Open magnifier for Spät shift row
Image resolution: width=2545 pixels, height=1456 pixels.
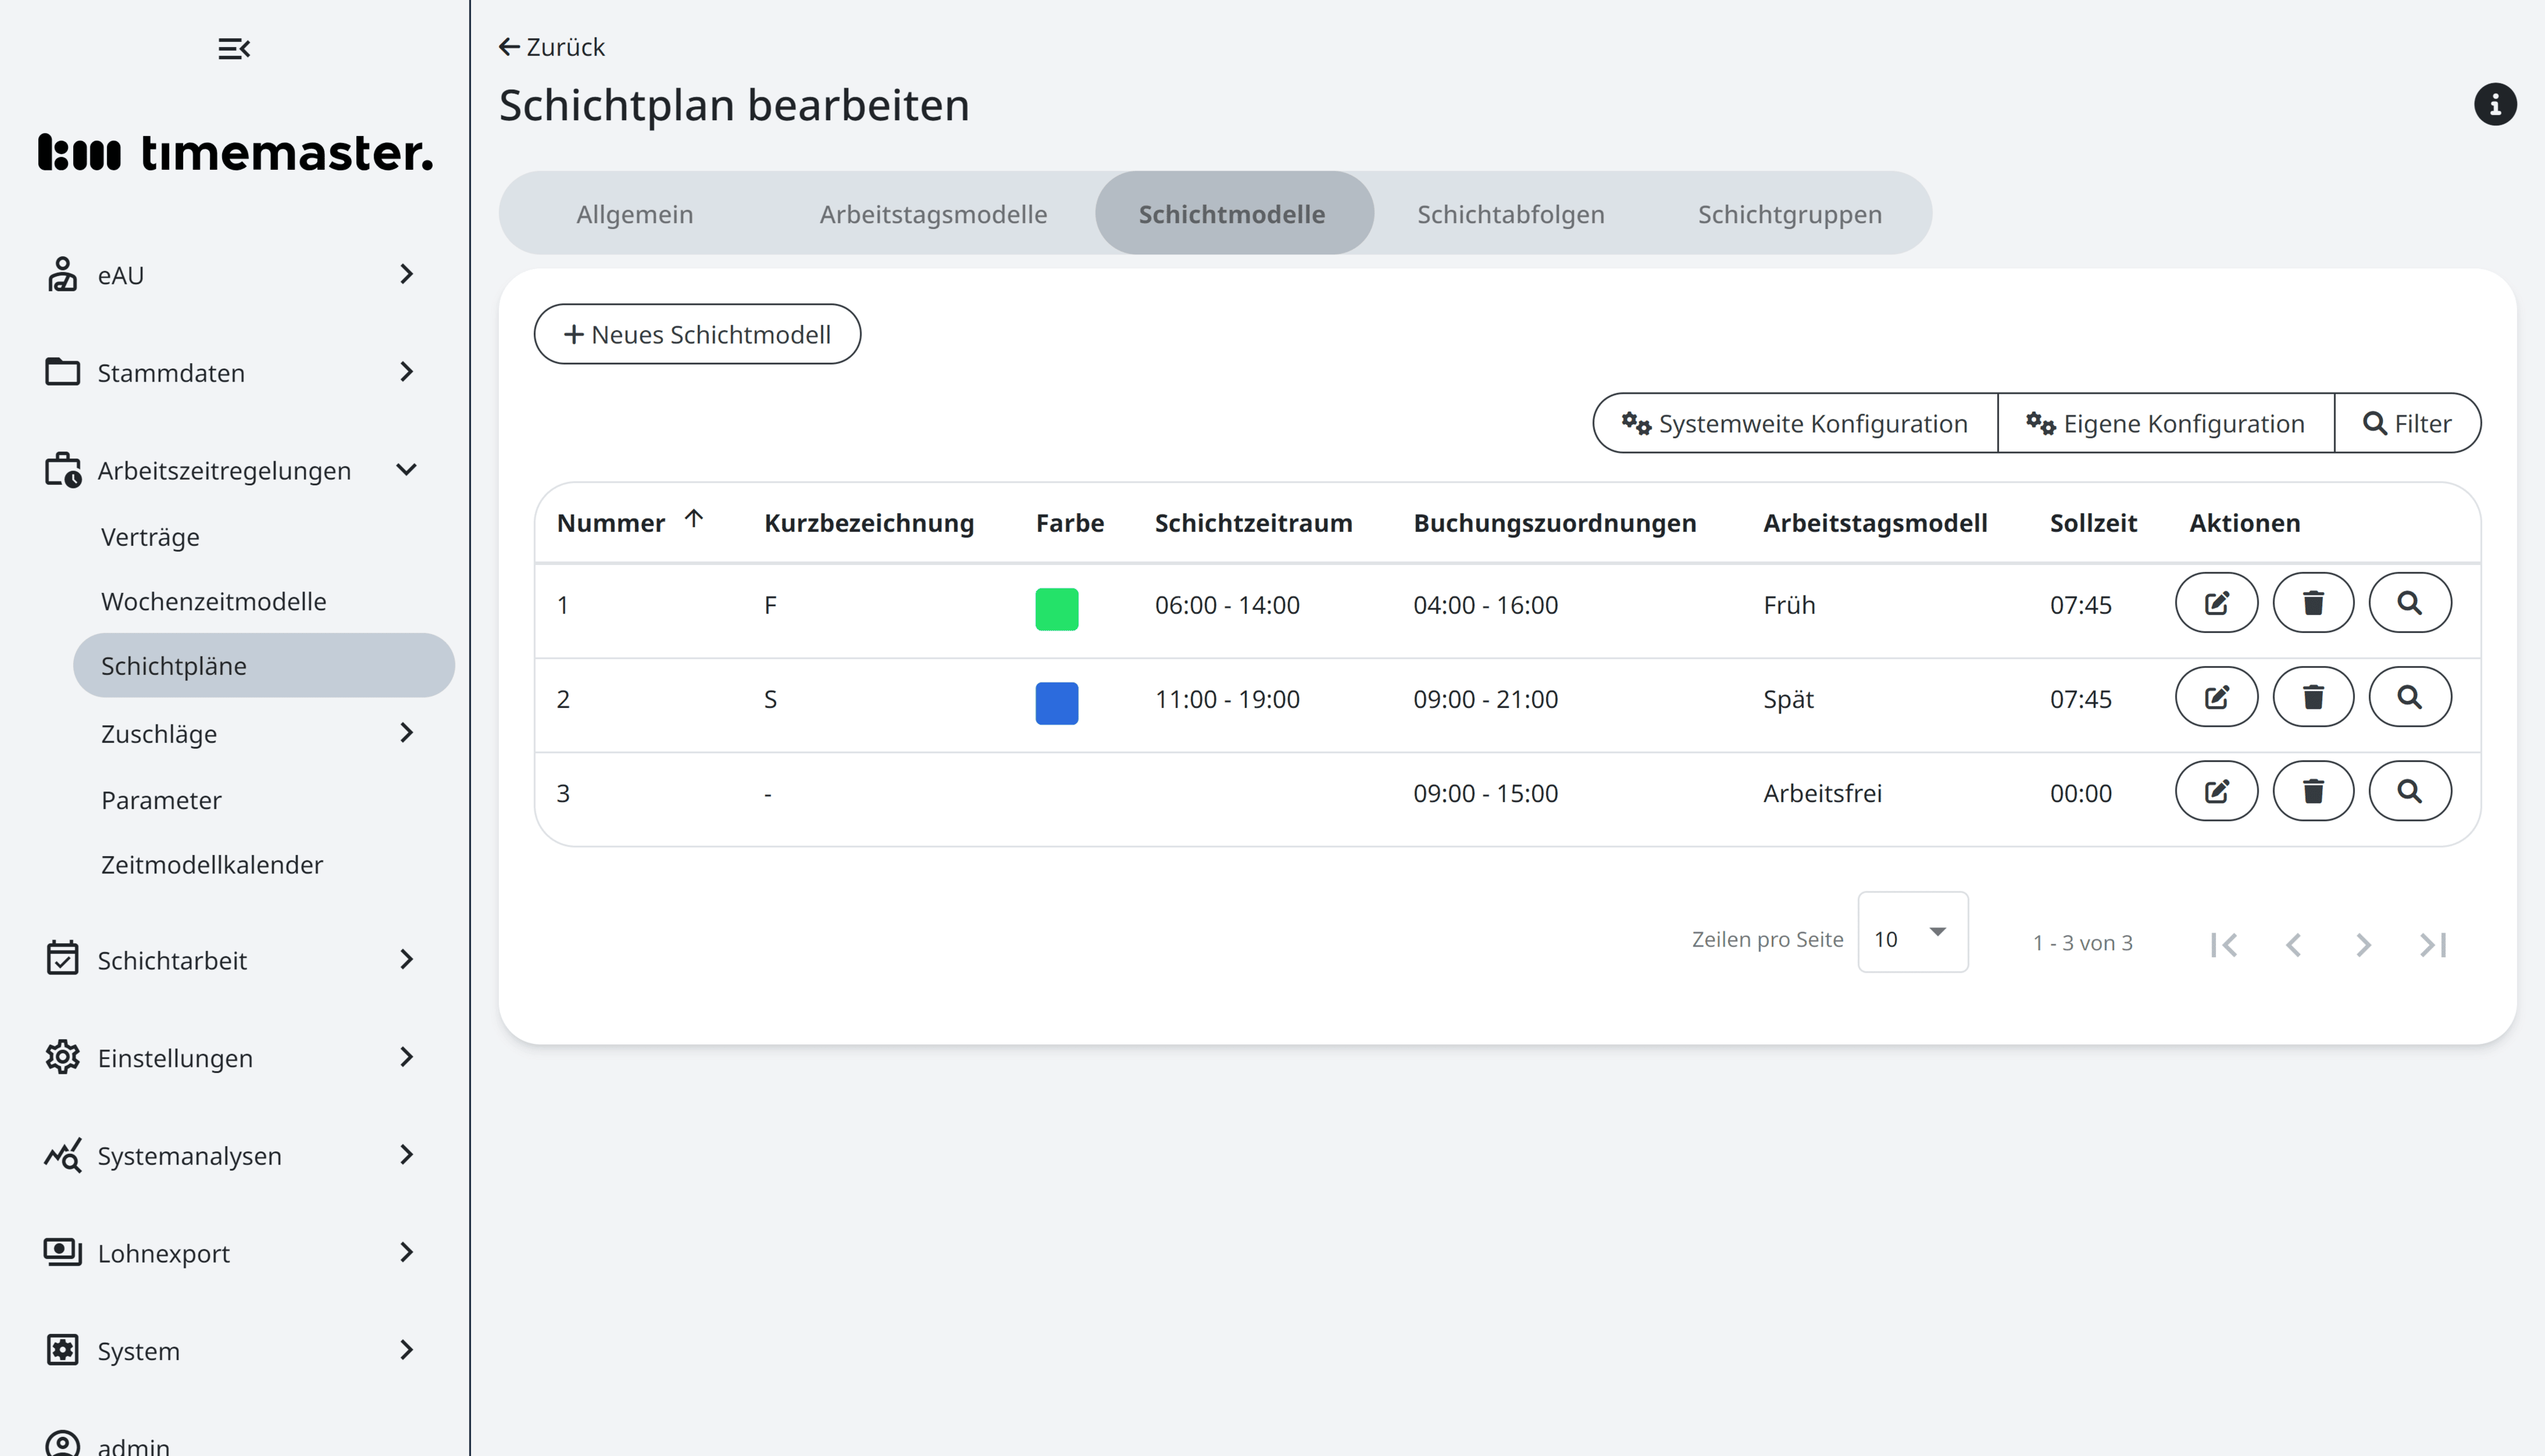click(2409, 697)
